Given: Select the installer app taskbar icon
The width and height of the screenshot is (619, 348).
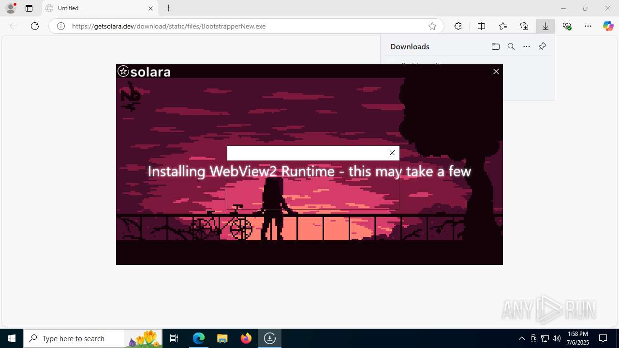Looking at the screenshot, I should click(270, 338).
